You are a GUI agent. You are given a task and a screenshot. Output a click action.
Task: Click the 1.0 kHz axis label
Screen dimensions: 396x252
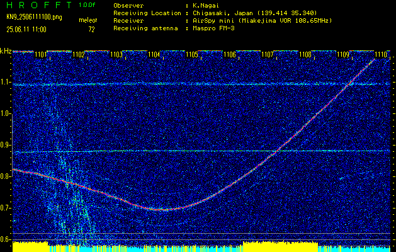(5, 114)
